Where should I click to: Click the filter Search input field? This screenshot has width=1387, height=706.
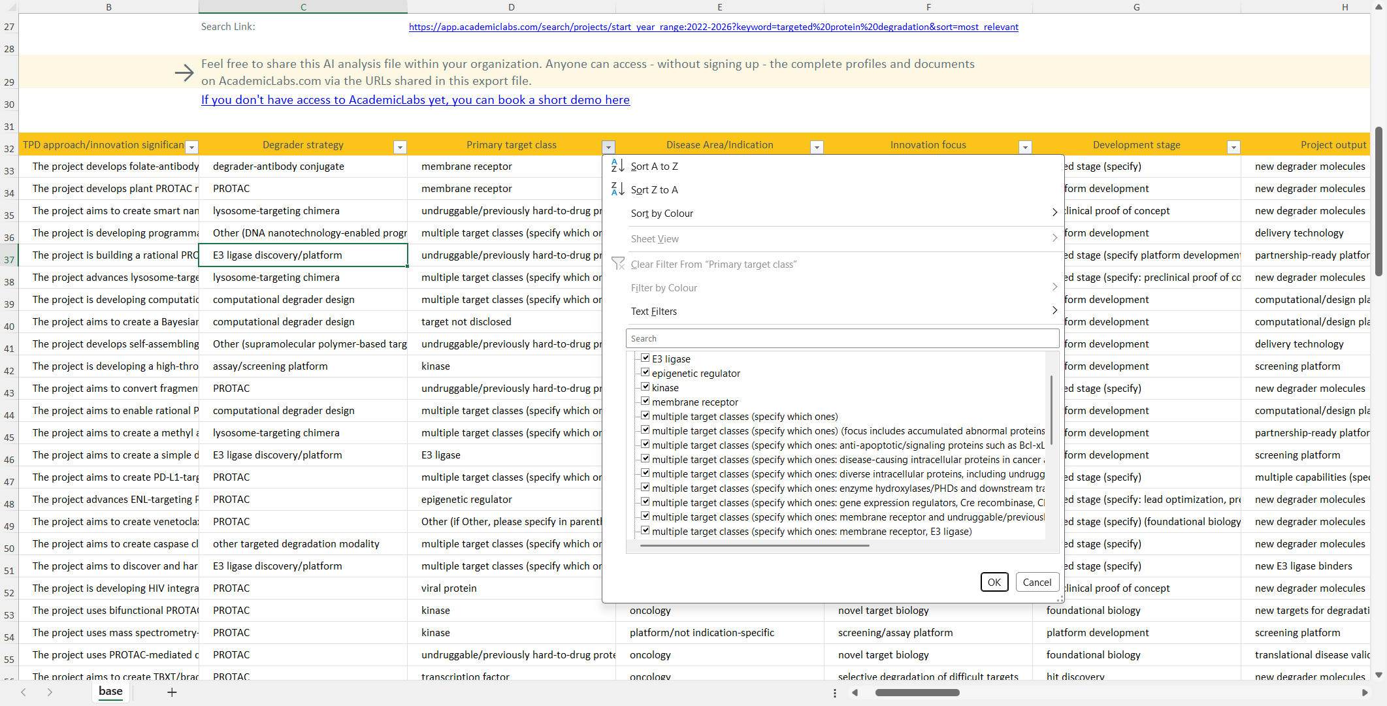click(841, 338)
